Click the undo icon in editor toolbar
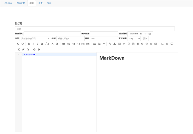This screenshot has width=193, height=134. tap(18, 44)
